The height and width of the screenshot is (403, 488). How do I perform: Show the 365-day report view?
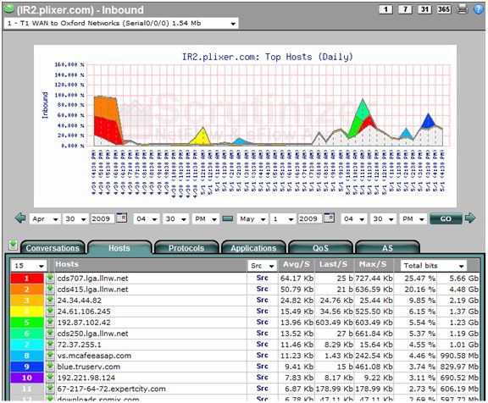[x=444, y=9]
